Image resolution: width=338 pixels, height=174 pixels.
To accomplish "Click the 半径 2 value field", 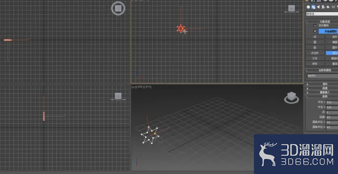I will [332, 107].
